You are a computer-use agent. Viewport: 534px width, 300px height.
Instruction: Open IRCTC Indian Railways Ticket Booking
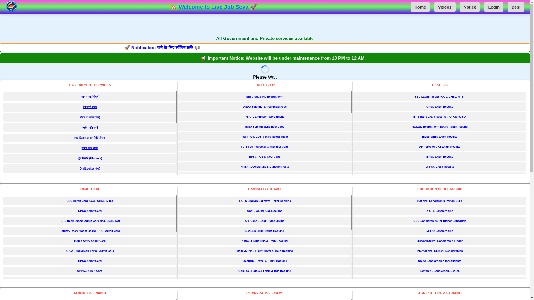[x=264, y=201]
